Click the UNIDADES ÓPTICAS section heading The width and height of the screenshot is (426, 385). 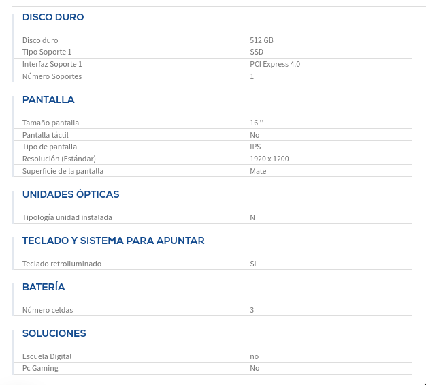pyautogui.click(x=71, y=194)
